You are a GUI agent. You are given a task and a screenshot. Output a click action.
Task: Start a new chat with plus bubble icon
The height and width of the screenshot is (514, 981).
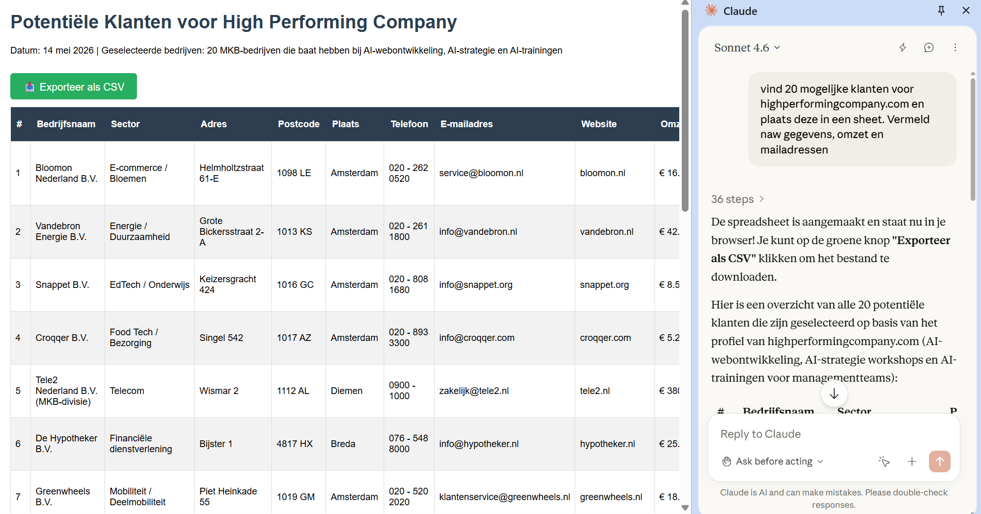click(x=929, y=47)
